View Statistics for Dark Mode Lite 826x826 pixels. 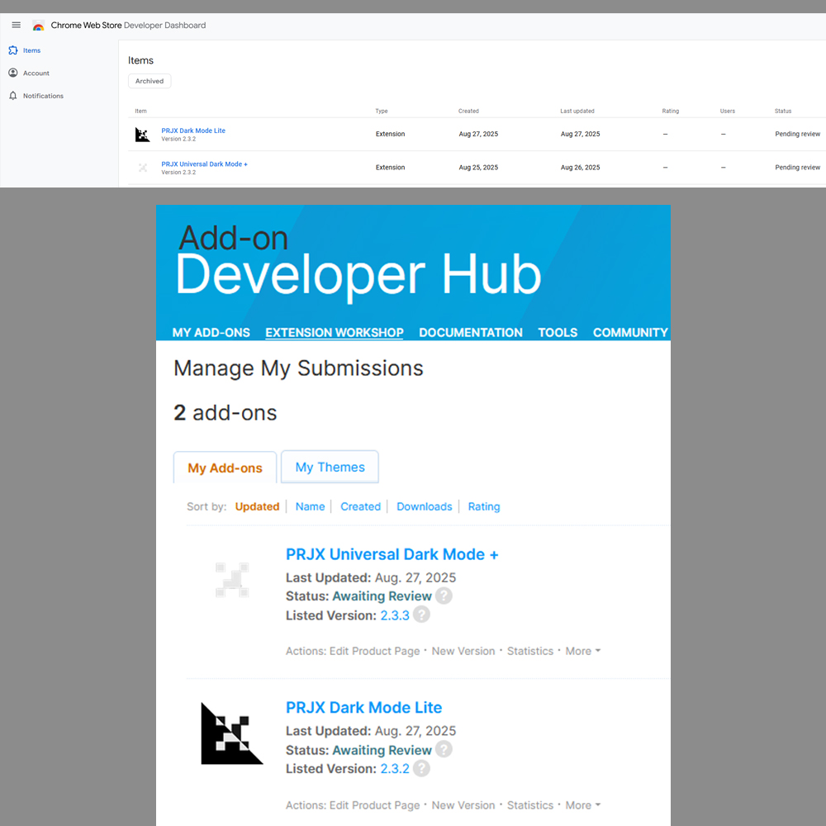[x=530, y=805]
